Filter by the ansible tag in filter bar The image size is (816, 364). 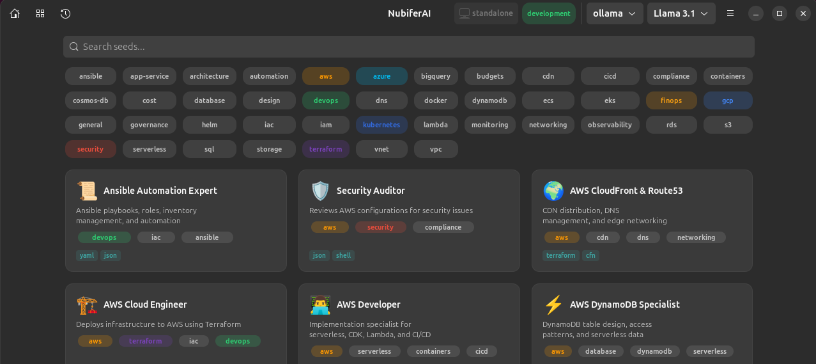[x=91, y=76]
